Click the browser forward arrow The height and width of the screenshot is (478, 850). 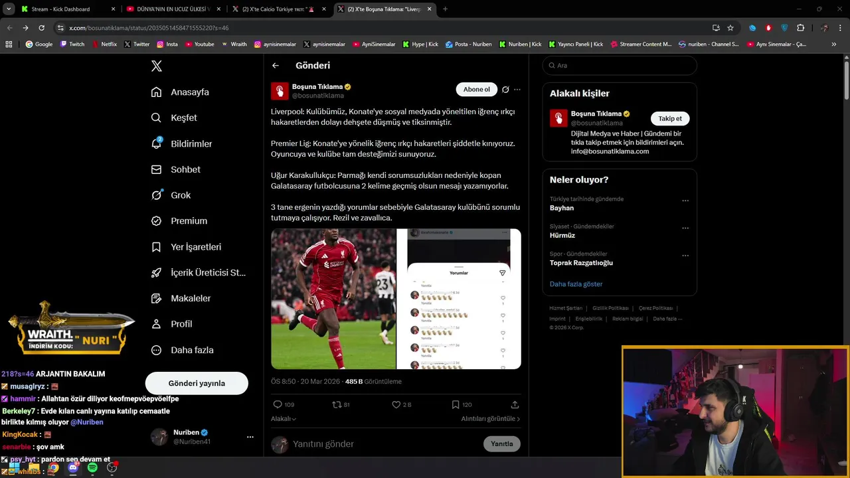click(25, 28)
